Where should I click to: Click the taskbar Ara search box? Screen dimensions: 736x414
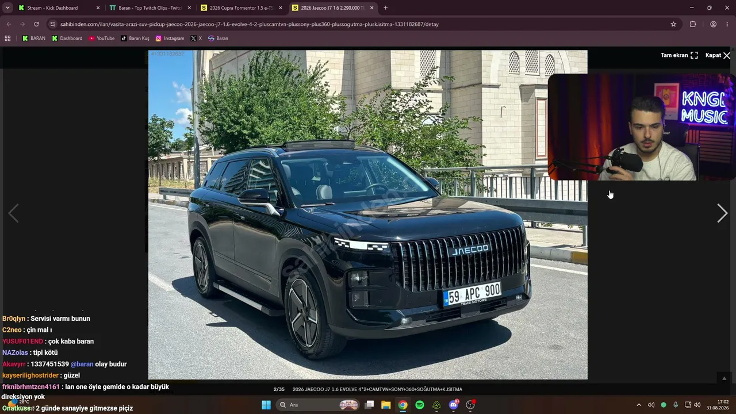click(x=318, y=405)
